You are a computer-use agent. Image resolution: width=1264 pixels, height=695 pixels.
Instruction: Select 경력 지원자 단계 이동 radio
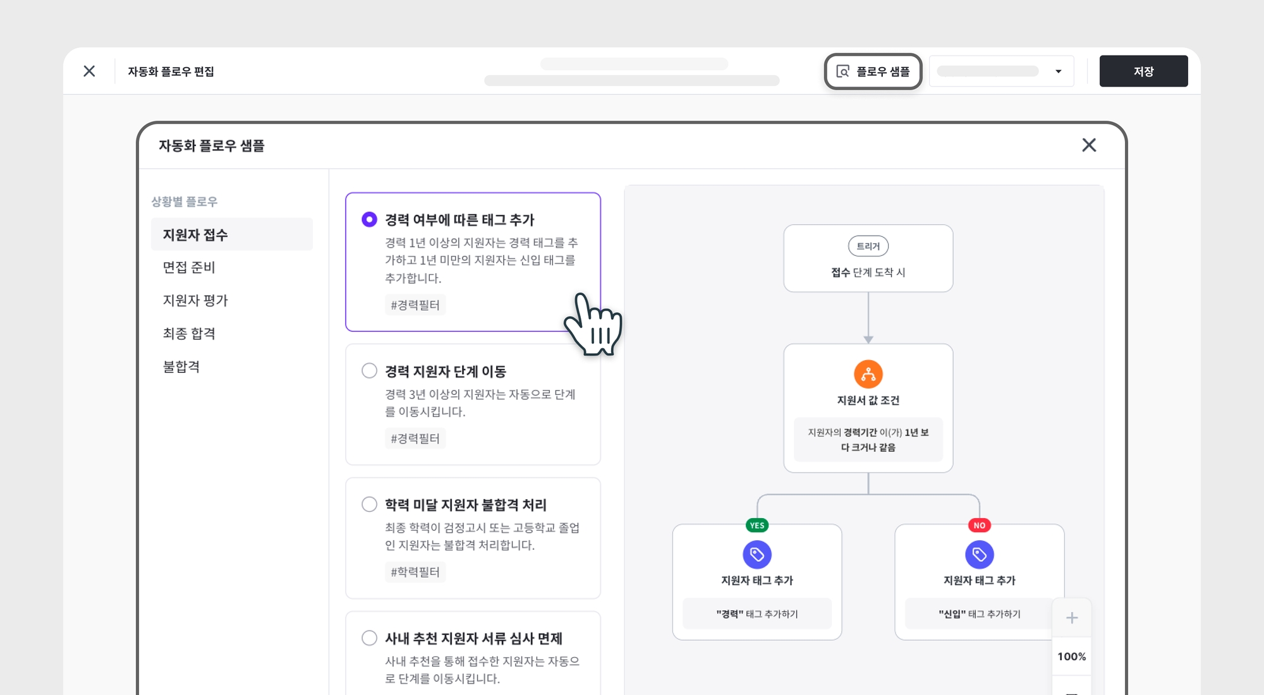(x=370, y=371)
